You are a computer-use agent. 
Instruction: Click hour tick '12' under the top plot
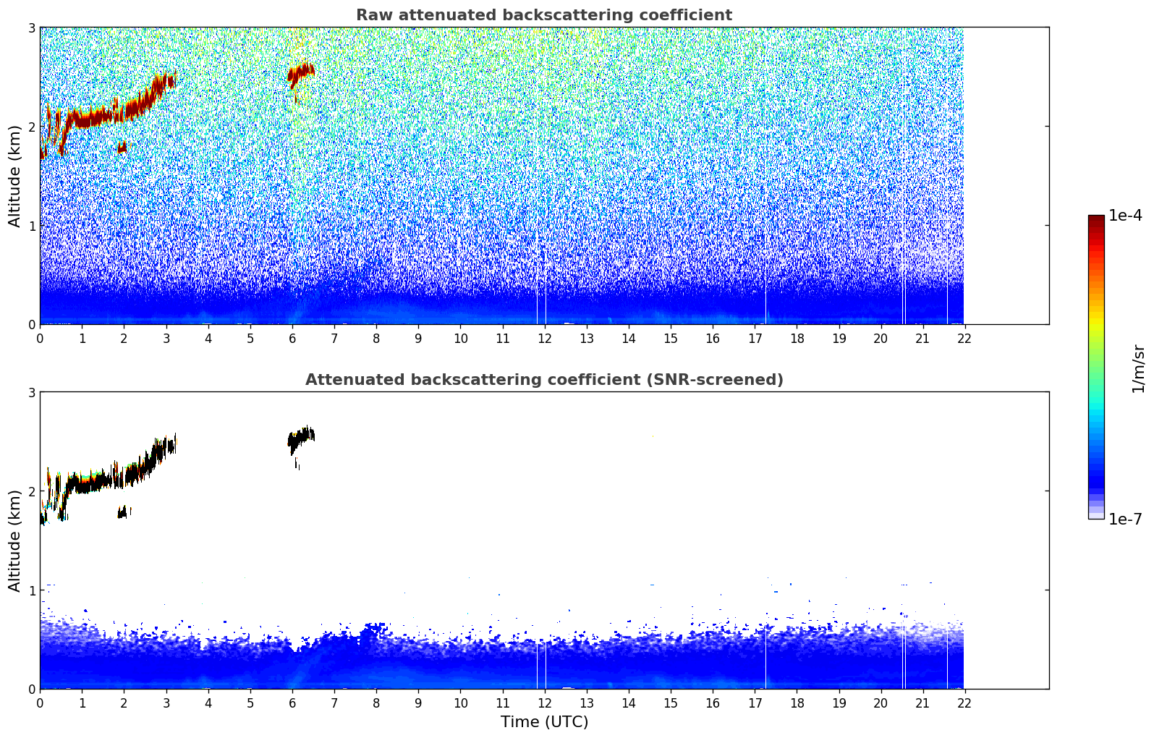(x=544, y=339)
